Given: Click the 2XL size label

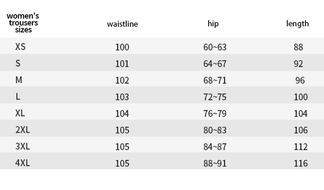Looking at the screenshot, I should click(22, 130).
